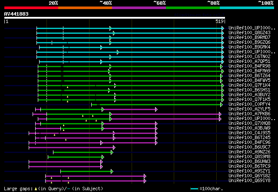Click the purple alignment bar for Q6YS82

point(96,176)
